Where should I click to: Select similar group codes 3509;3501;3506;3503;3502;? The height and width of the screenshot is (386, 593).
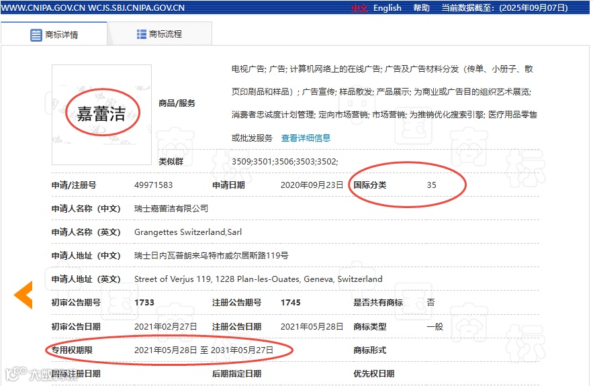(285, 161)
